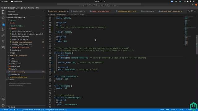The height and width of the screenshot is (111, 198).
Task: Open the Run and Debug view
Action: click(x=3, y=30)
